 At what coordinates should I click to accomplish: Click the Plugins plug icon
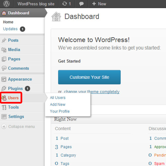tap(4, 88)
